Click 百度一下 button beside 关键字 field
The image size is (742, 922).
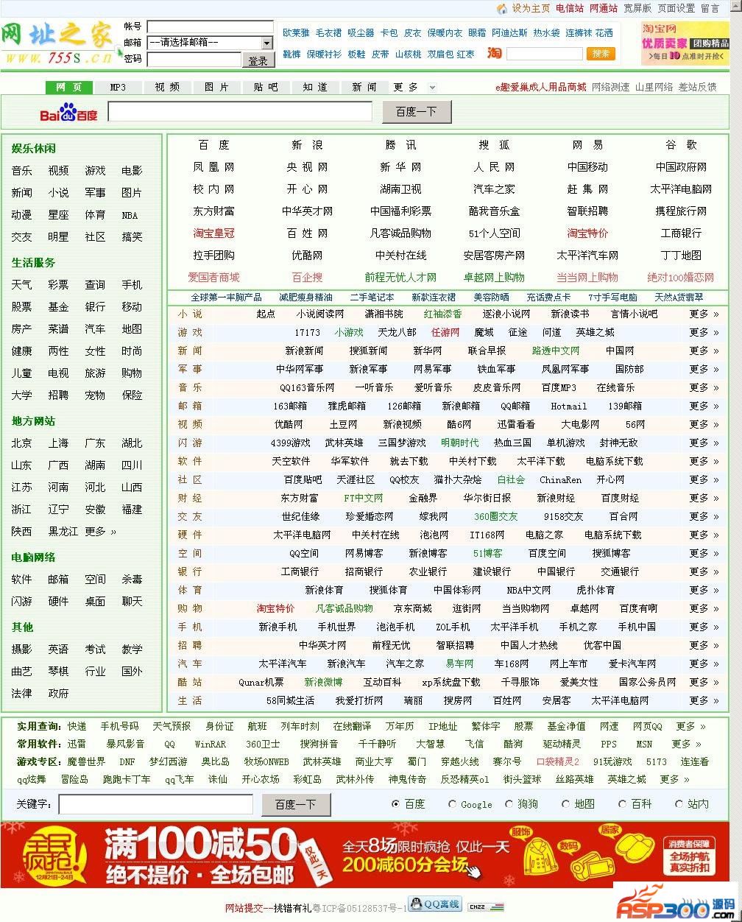coord(296,804)
